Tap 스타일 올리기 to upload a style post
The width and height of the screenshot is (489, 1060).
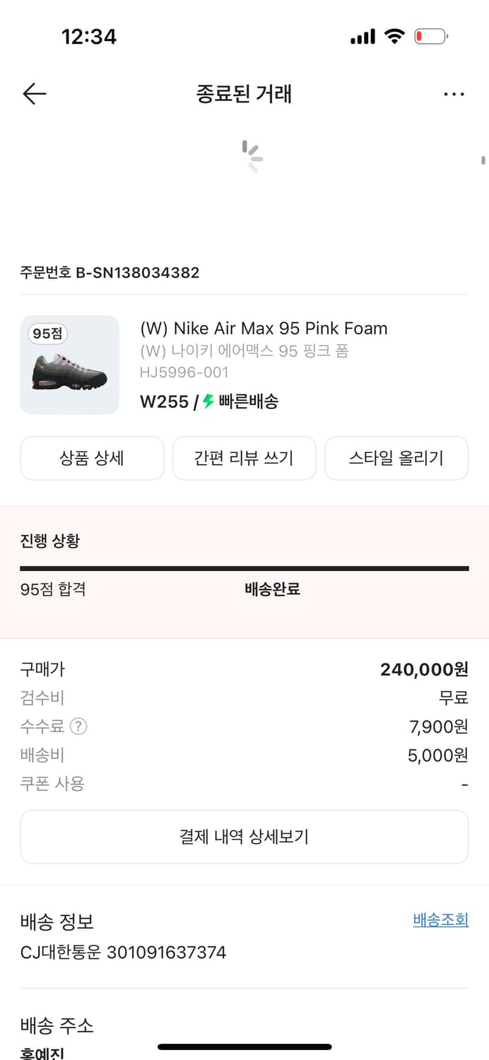pyautogui.click(x=396, y=458)
